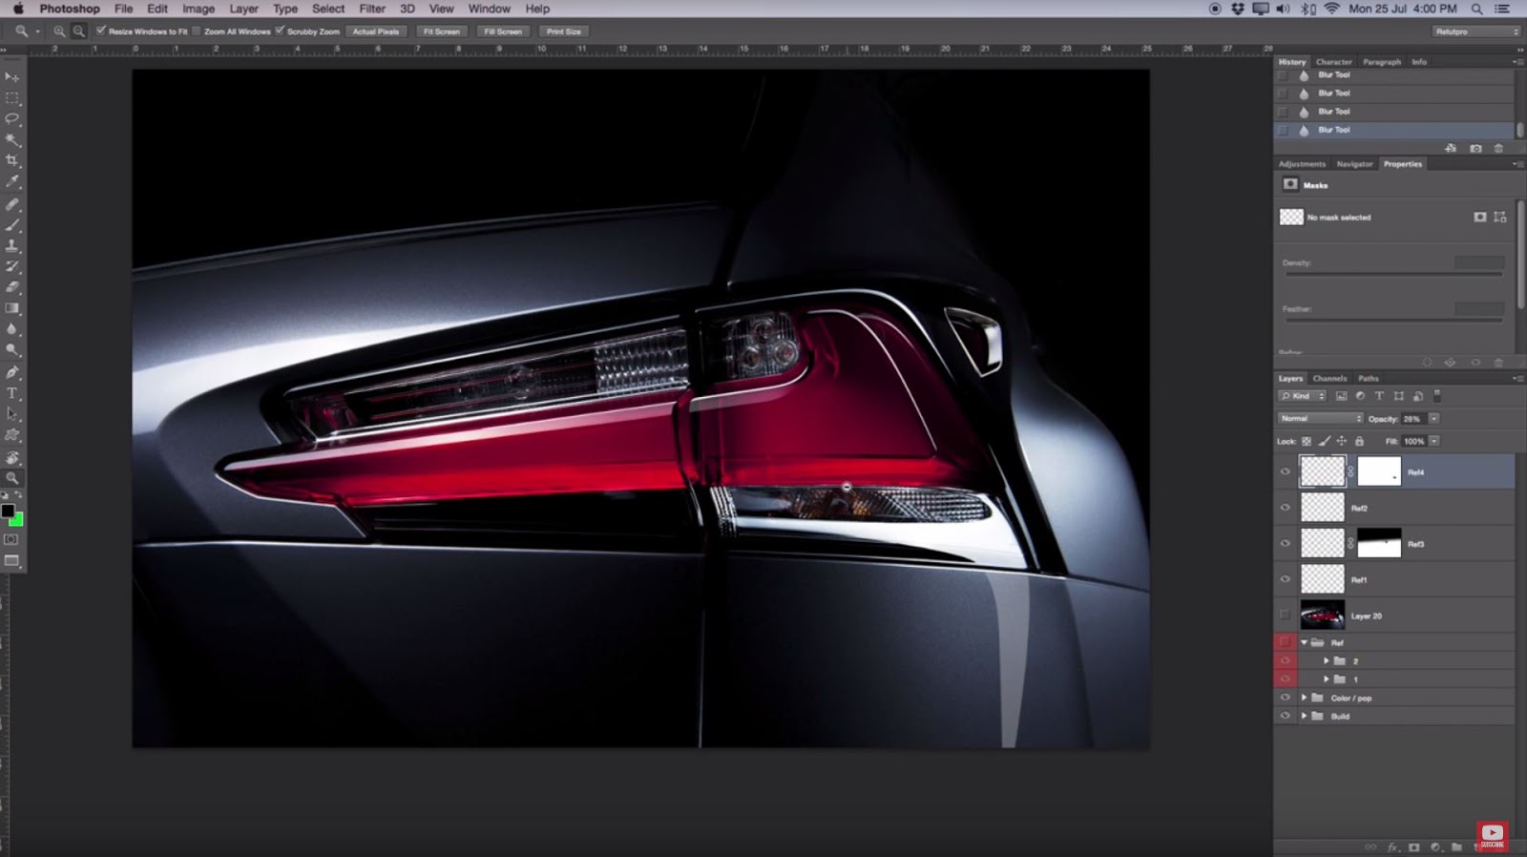Open the layer filter Kind dropdown
The width and height of the screenshot is (1527, 857).
coord(1303,396)
